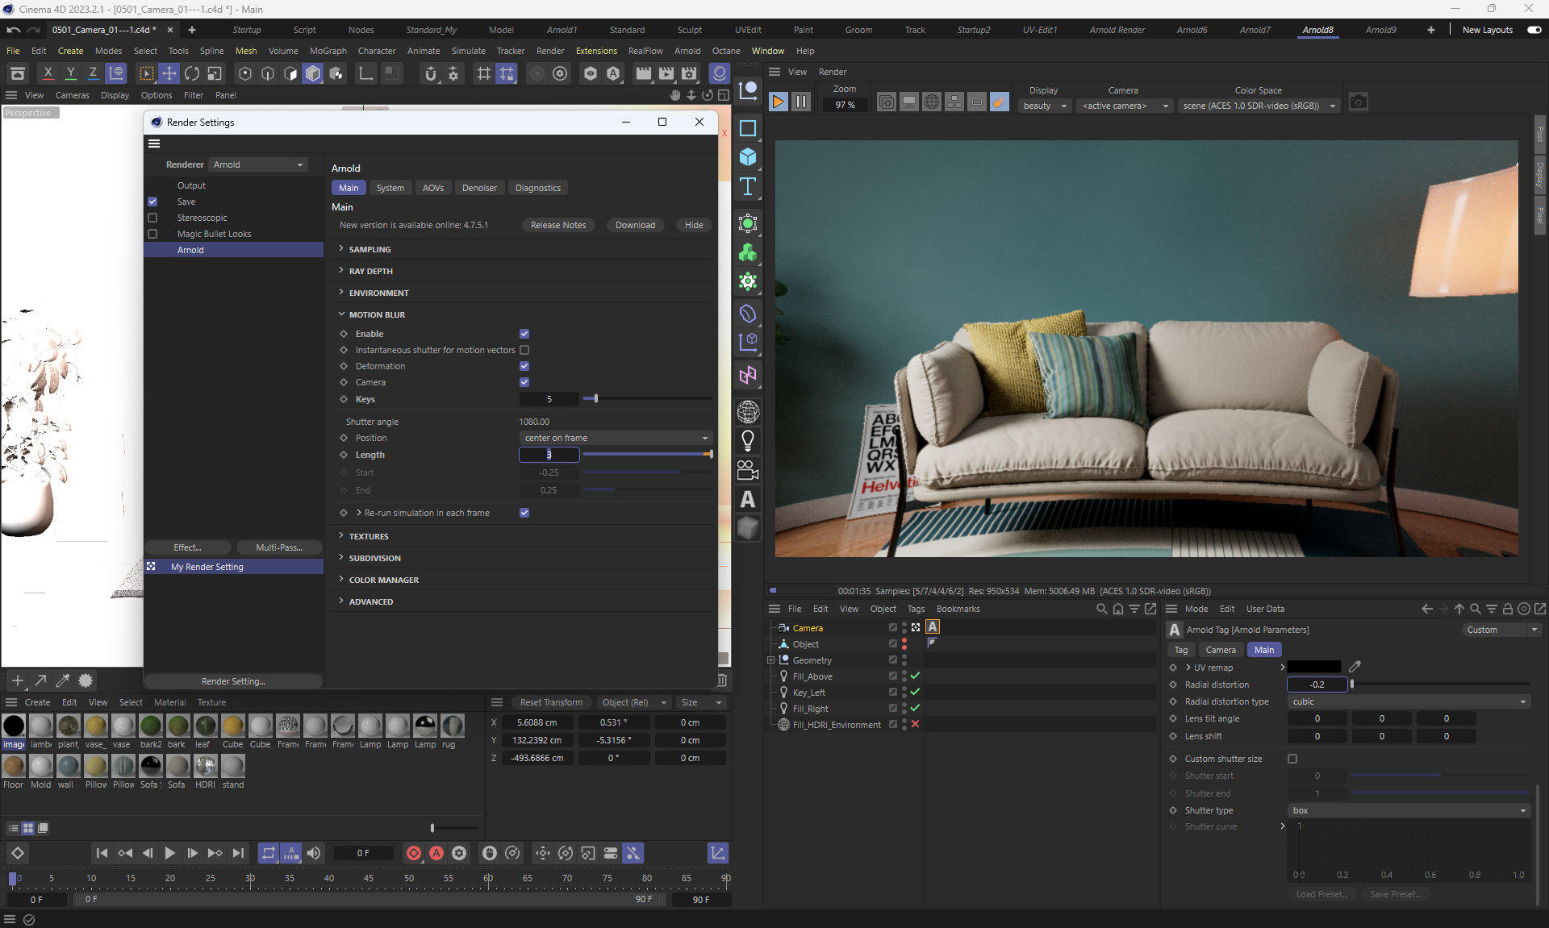Toggle Instantaneous shutter for motion vectors
Image resolution: width=1549 pixels, height=928 pixels.
point(524,350)
